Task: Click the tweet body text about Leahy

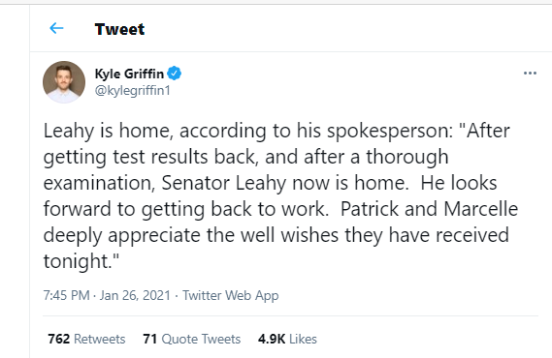Action: click(x=280, y=195)
